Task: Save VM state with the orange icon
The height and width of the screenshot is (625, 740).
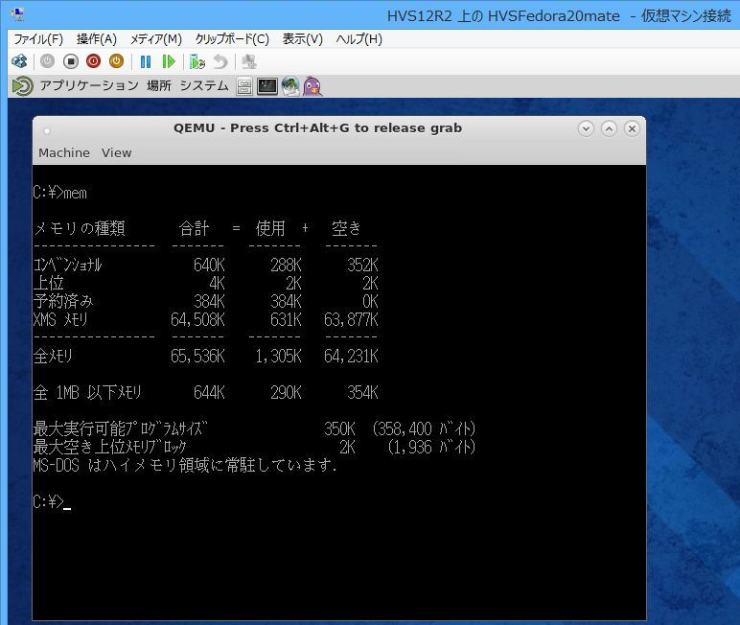Action: pos(116,61)
